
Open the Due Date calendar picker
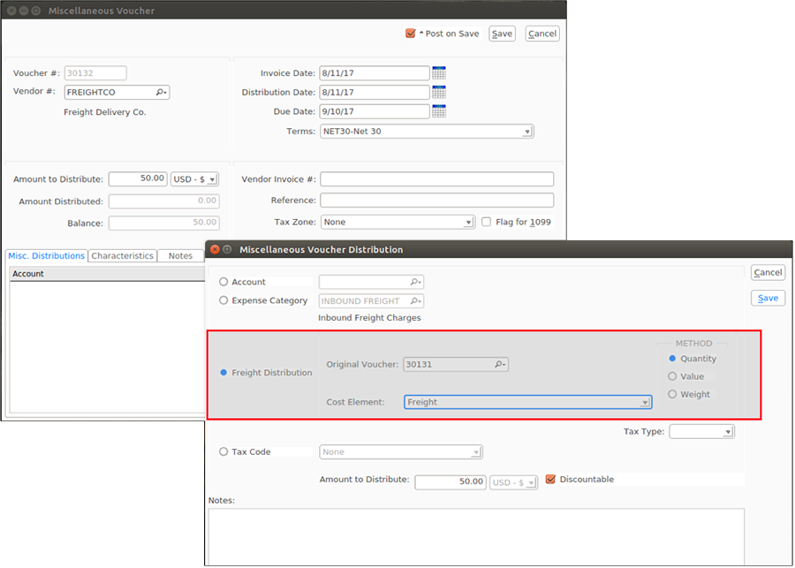(x=439, y=111)
